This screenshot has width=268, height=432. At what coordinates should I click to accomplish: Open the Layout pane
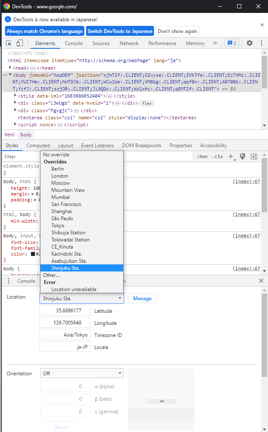[x=66, y=146]
